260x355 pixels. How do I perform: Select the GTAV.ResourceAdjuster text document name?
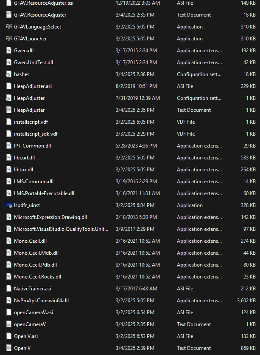[40, 15]
